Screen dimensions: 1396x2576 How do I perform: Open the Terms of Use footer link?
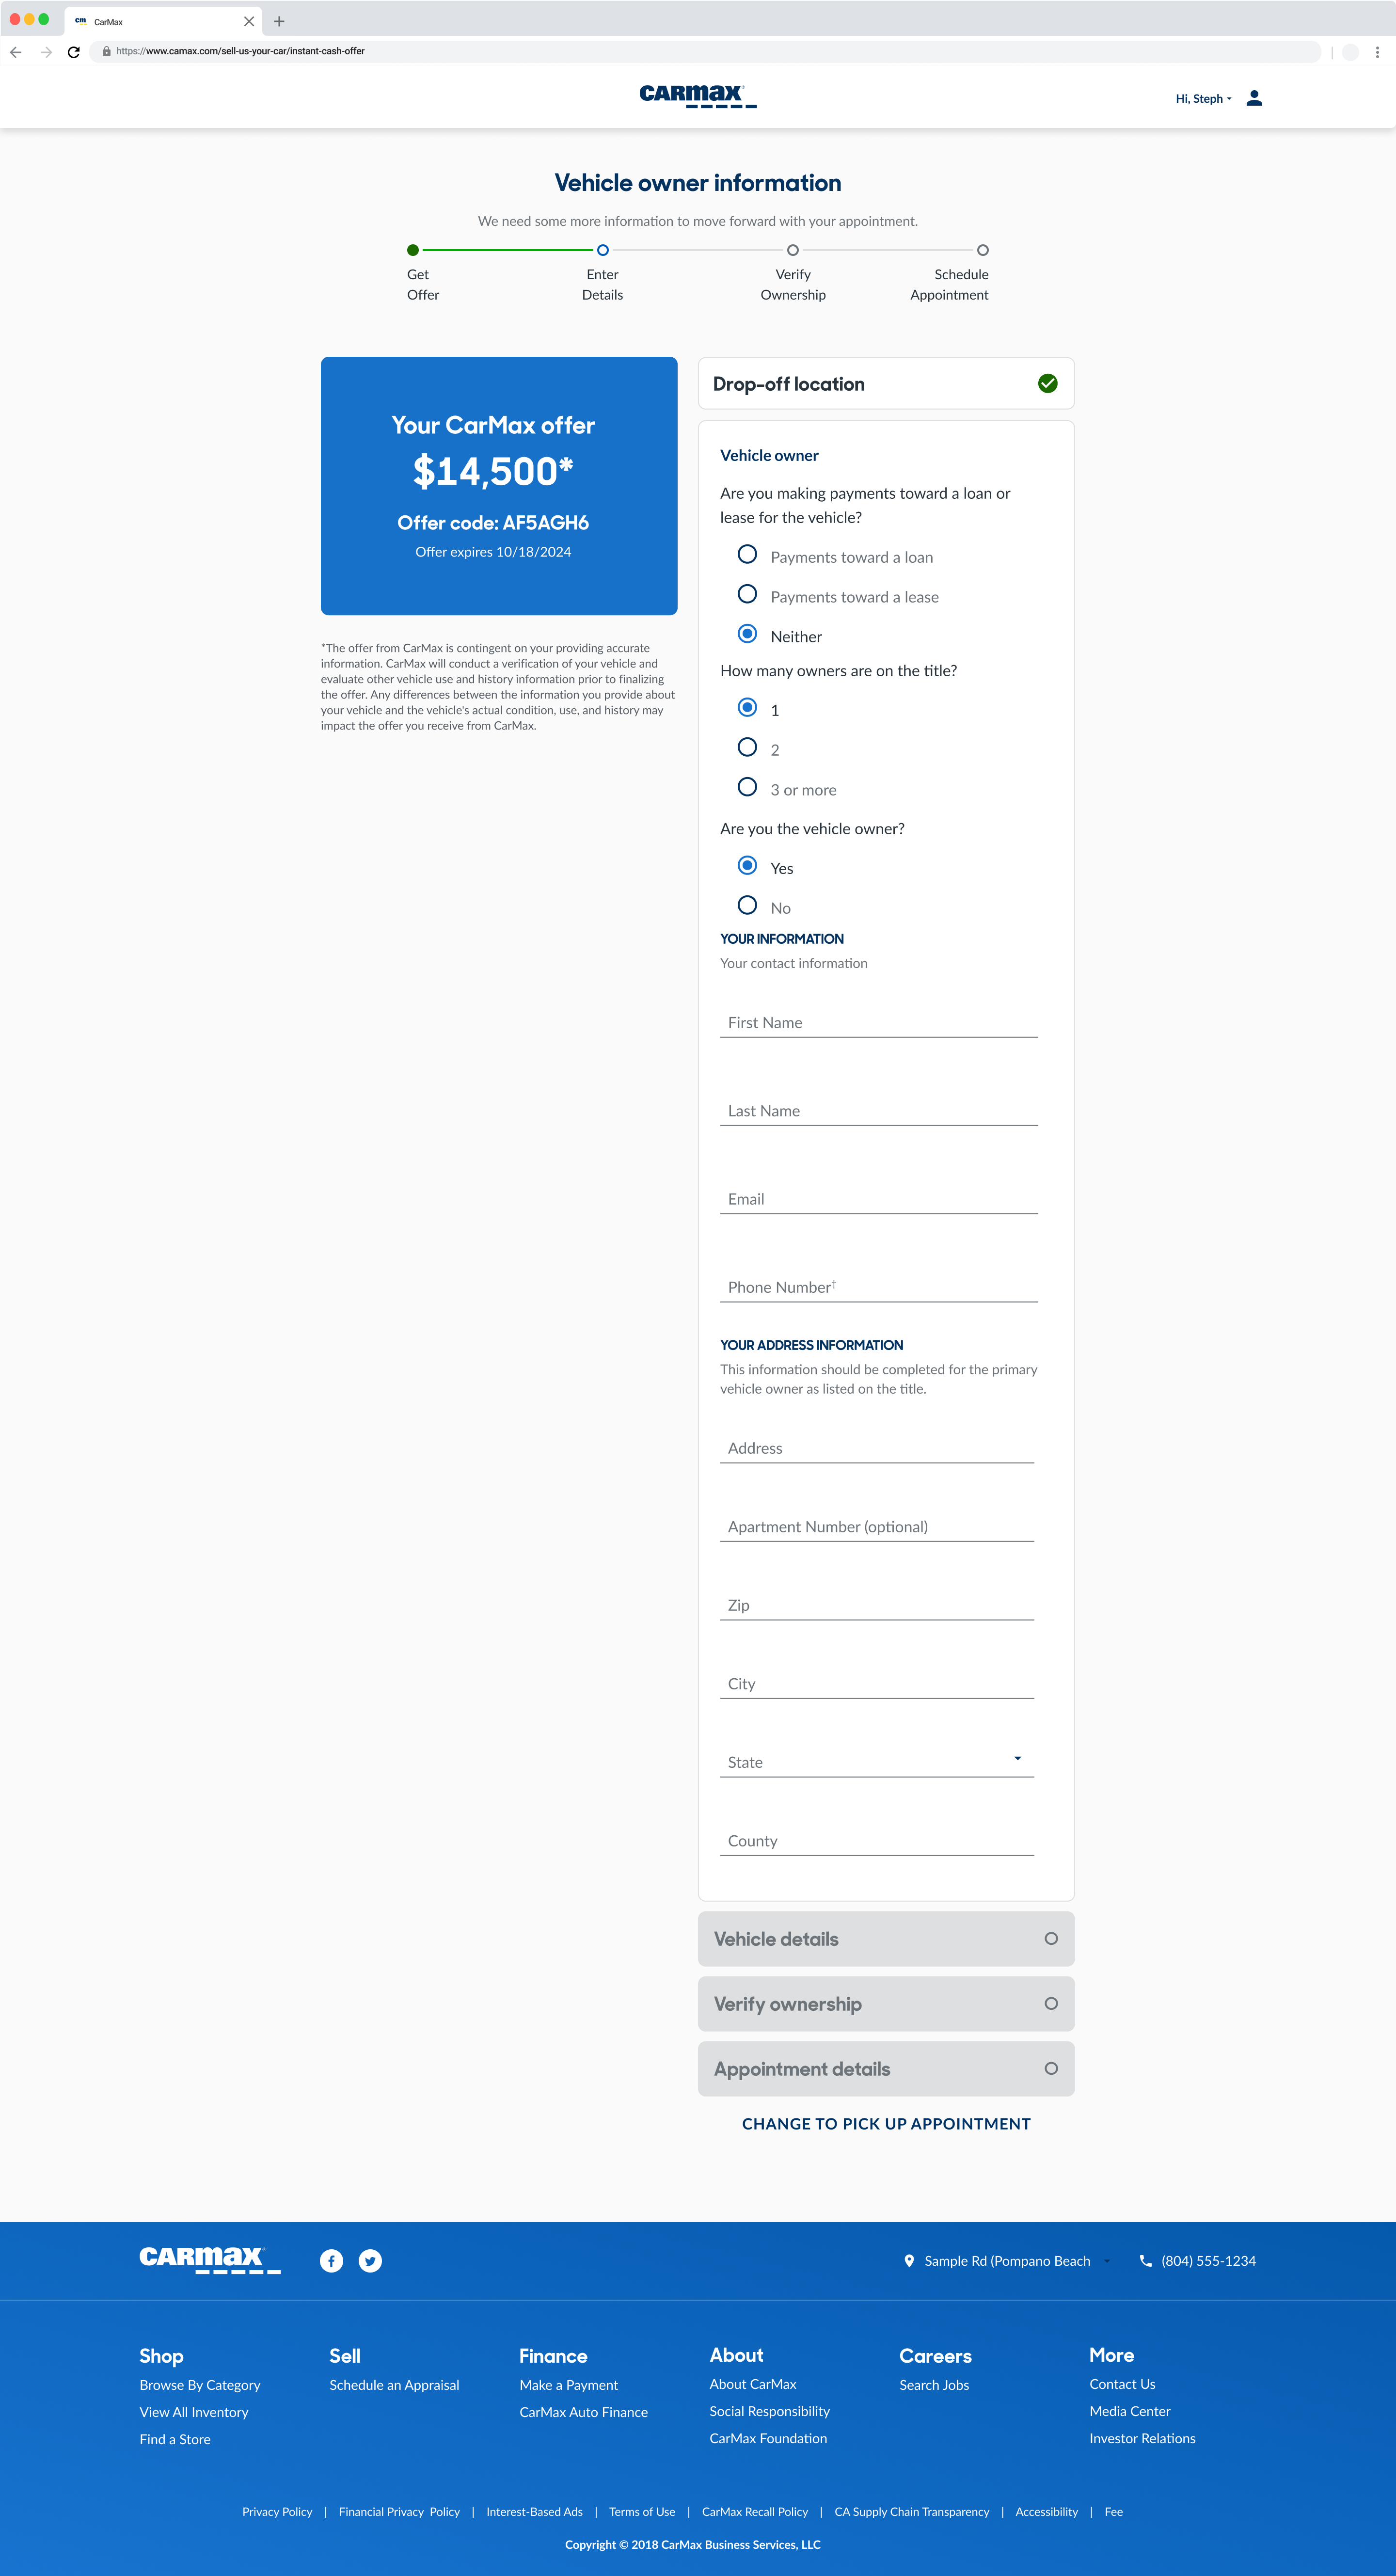point(642,2512)
